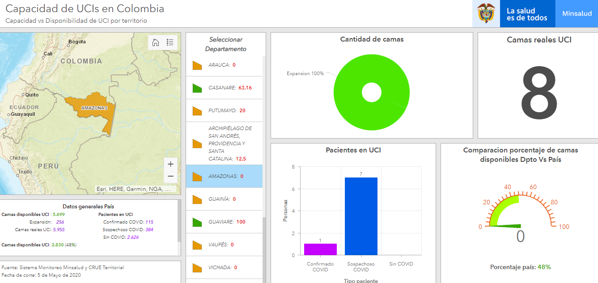Image resolution: width=598 pixels, height=283 pixels.
Task: Click the Esri, HERE, Garmin attribution text
Action: coord(133,189)
